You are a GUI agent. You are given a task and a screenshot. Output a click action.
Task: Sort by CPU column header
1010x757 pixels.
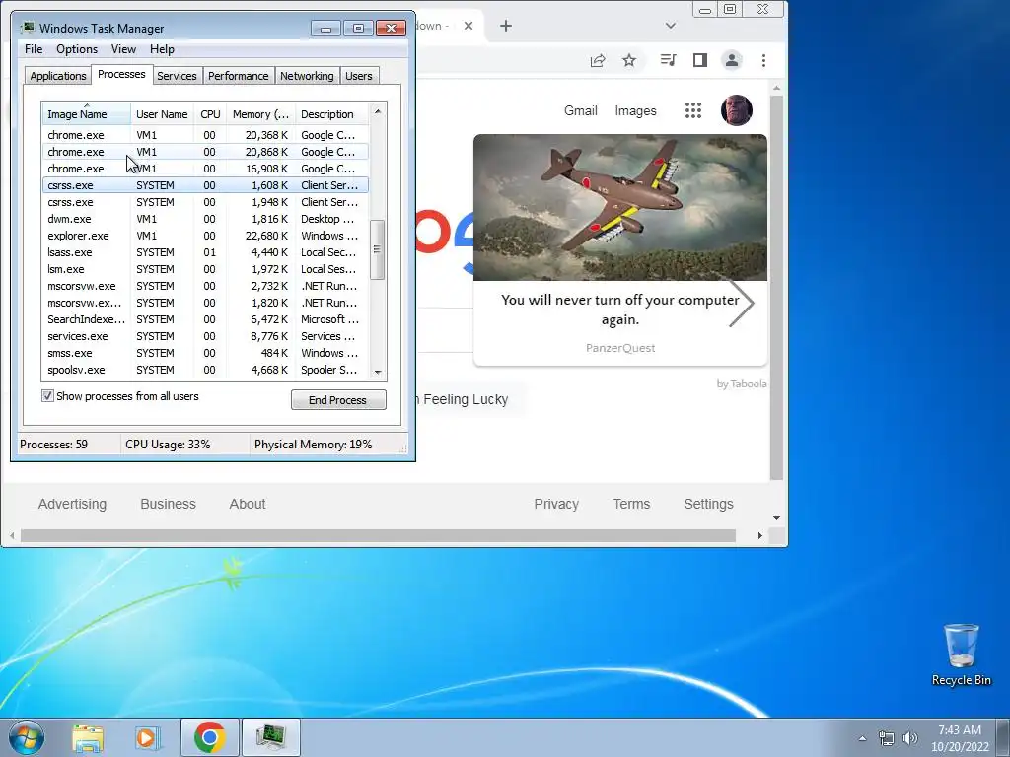(210, 114)
